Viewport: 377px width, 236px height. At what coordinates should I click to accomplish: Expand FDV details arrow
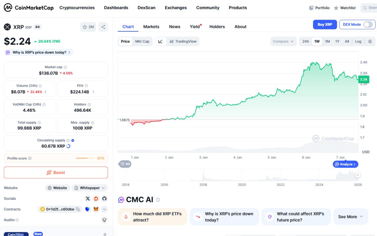pyautogui.click(x=94, y=92)
